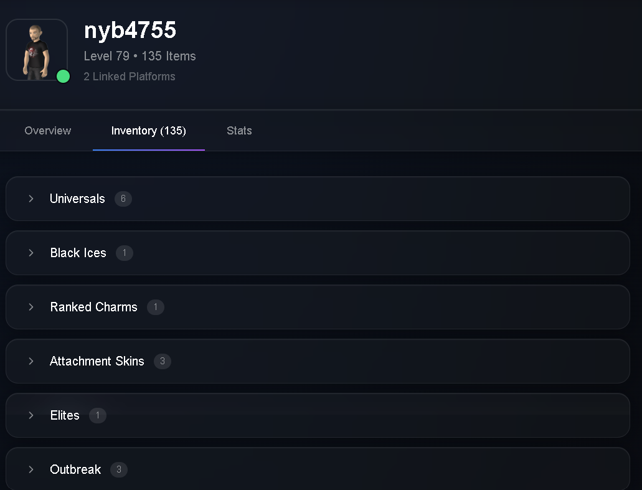Click the Ranked Charms count badge
Viewport: 642px width, 490px height.
[x=156, y=307]
